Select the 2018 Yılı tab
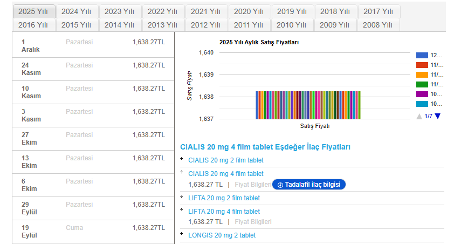Image resolution: width=468 pixels, height=244 pixels. pos(336,11)
